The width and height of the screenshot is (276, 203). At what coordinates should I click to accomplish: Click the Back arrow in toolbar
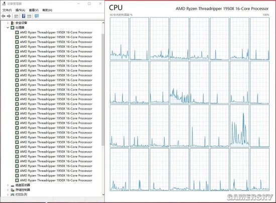coord(4,16)
